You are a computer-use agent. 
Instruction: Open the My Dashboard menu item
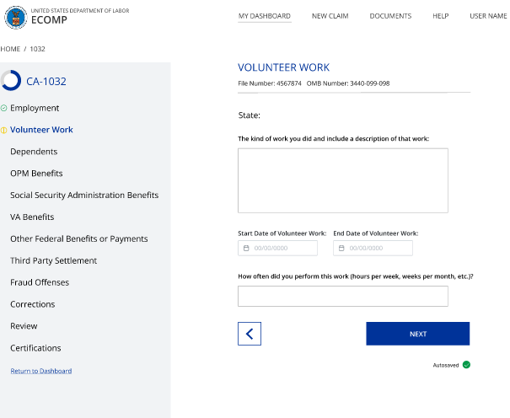(264, 16)
